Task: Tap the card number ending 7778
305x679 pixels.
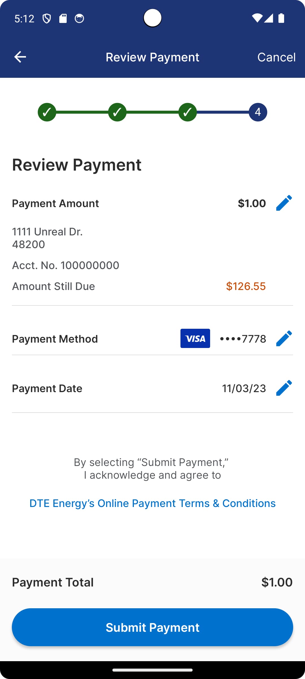Action: tap(243, 339)
